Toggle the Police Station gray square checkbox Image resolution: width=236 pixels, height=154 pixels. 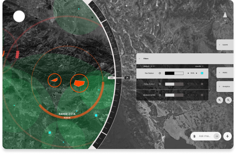pos(202,84)
